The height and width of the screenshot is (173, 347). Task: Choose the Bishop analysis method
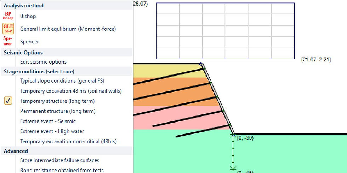28,16
